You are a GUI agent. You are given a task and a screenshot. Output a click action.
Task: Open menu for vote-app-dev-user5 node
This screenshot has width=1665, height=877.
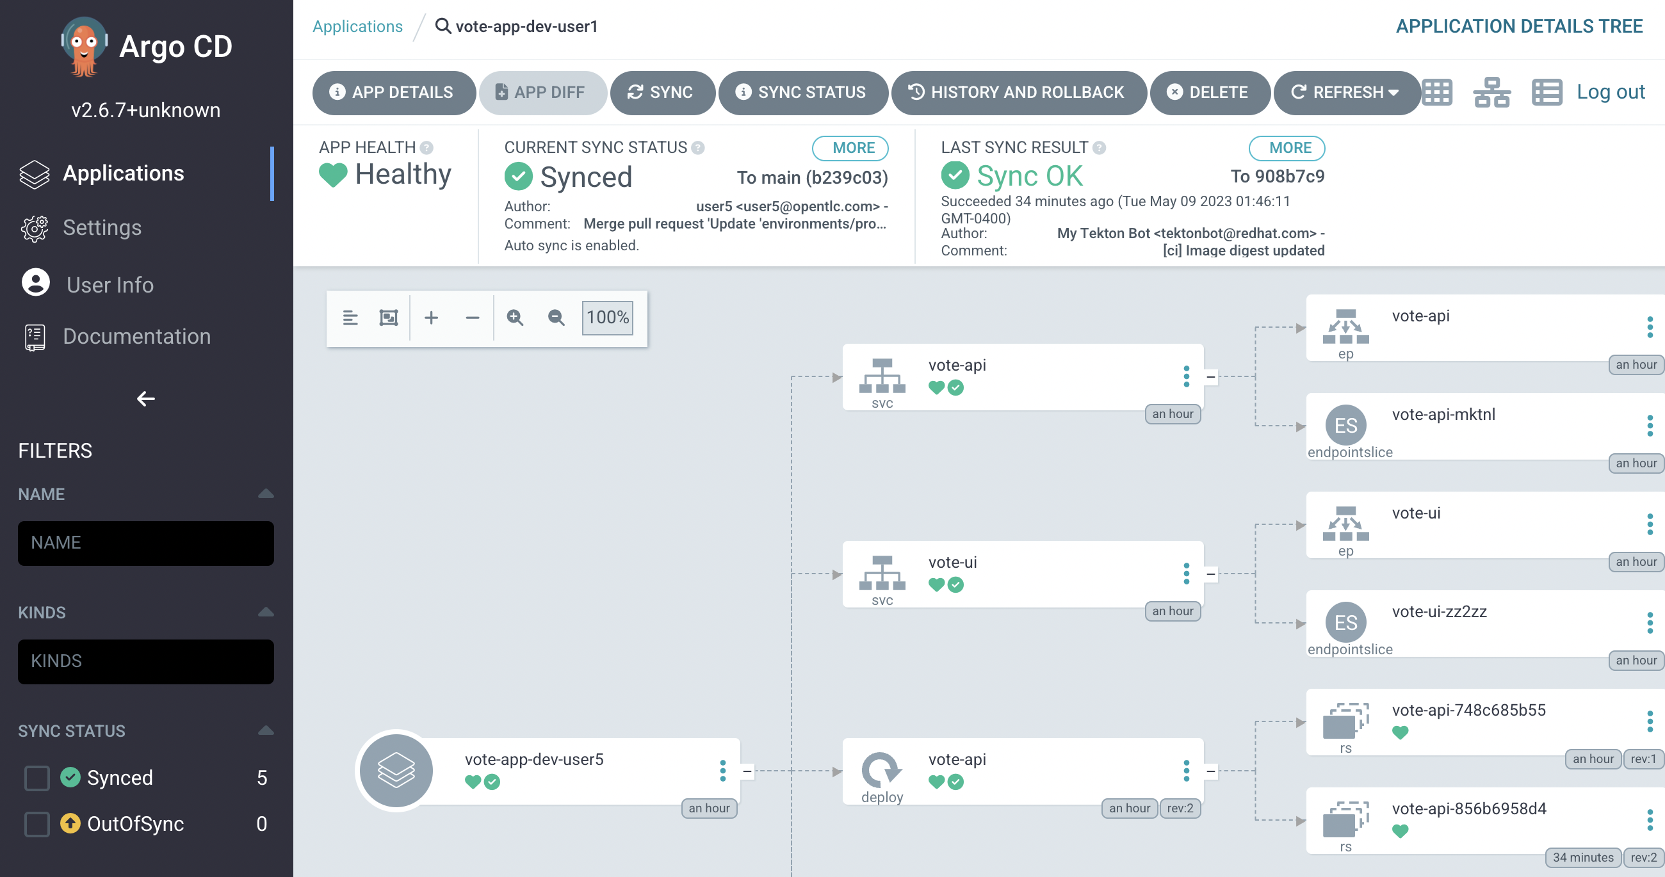722,770
